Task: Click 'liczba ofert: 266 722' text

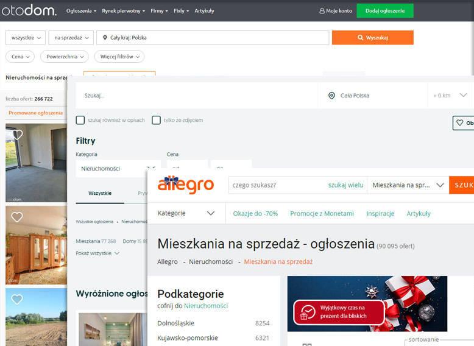Action: tap(29, 99)
